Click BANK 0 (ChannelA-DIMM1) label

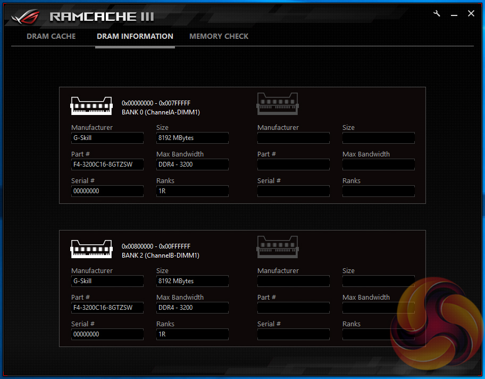161,112
